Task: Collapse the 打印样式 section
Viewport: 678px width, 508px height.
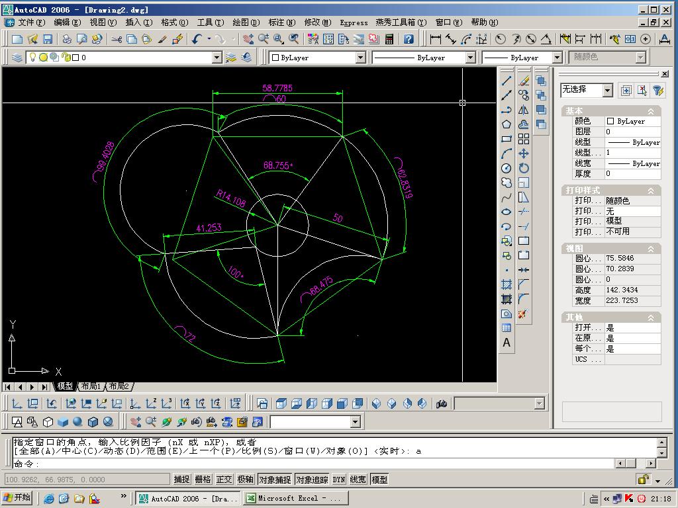Action: point(650,190)
